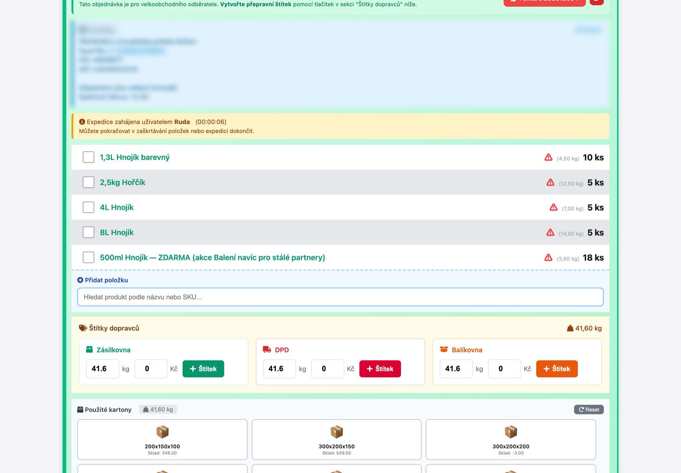681x473 pixels.
Task: Click the weight icon in Štítky dopravců header
Action: click(570, 328)
